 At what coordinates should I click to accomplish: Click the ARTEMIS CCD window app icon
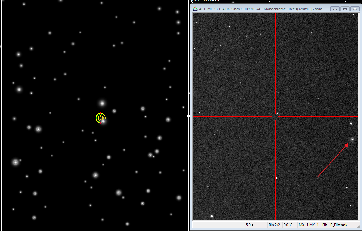195,9
